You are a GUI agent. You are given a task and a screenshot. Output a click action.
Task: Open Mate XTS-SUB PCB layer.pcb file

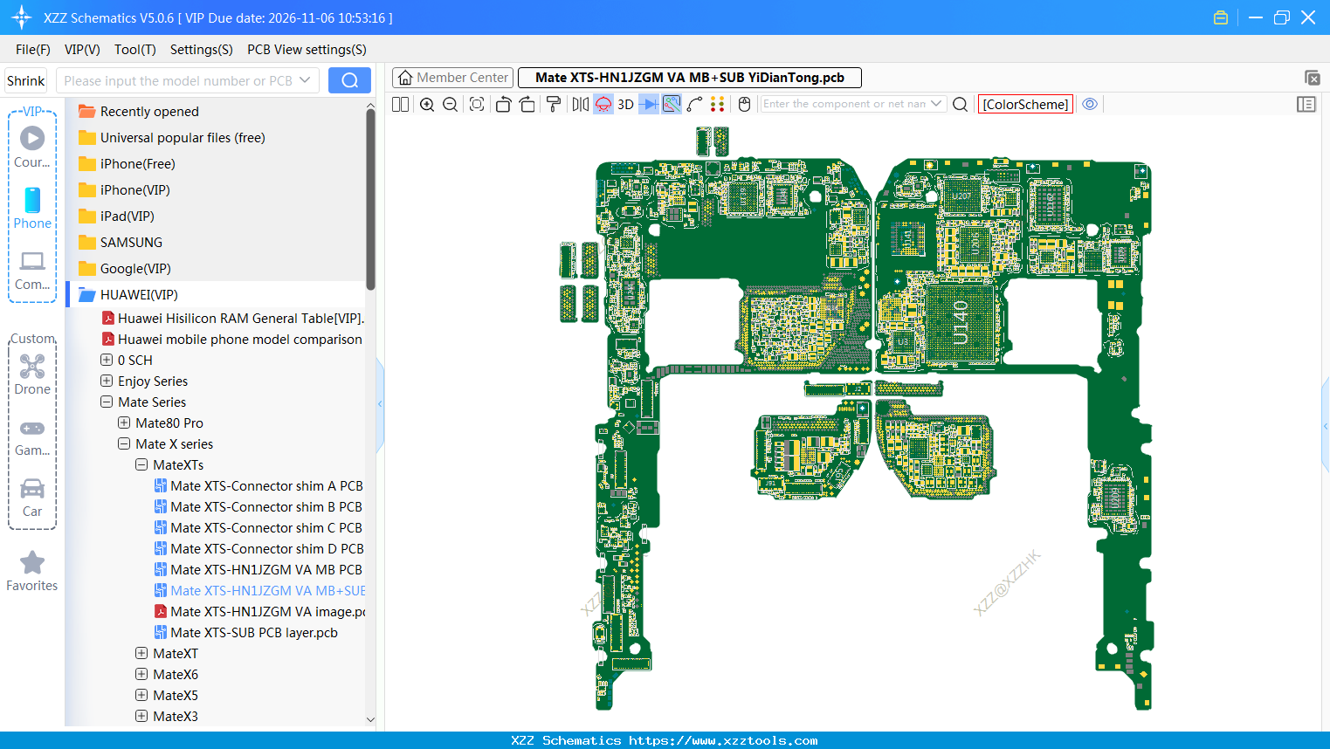point(253,632)
